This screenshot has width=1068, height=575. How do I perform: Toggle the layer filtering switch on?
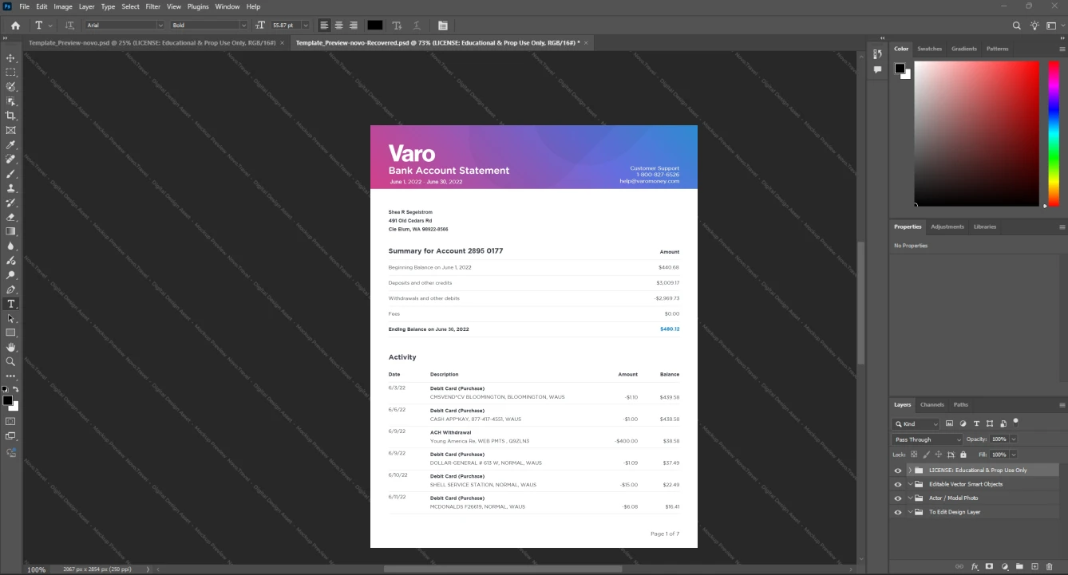pyautogui.click(x=1015, y=422)
